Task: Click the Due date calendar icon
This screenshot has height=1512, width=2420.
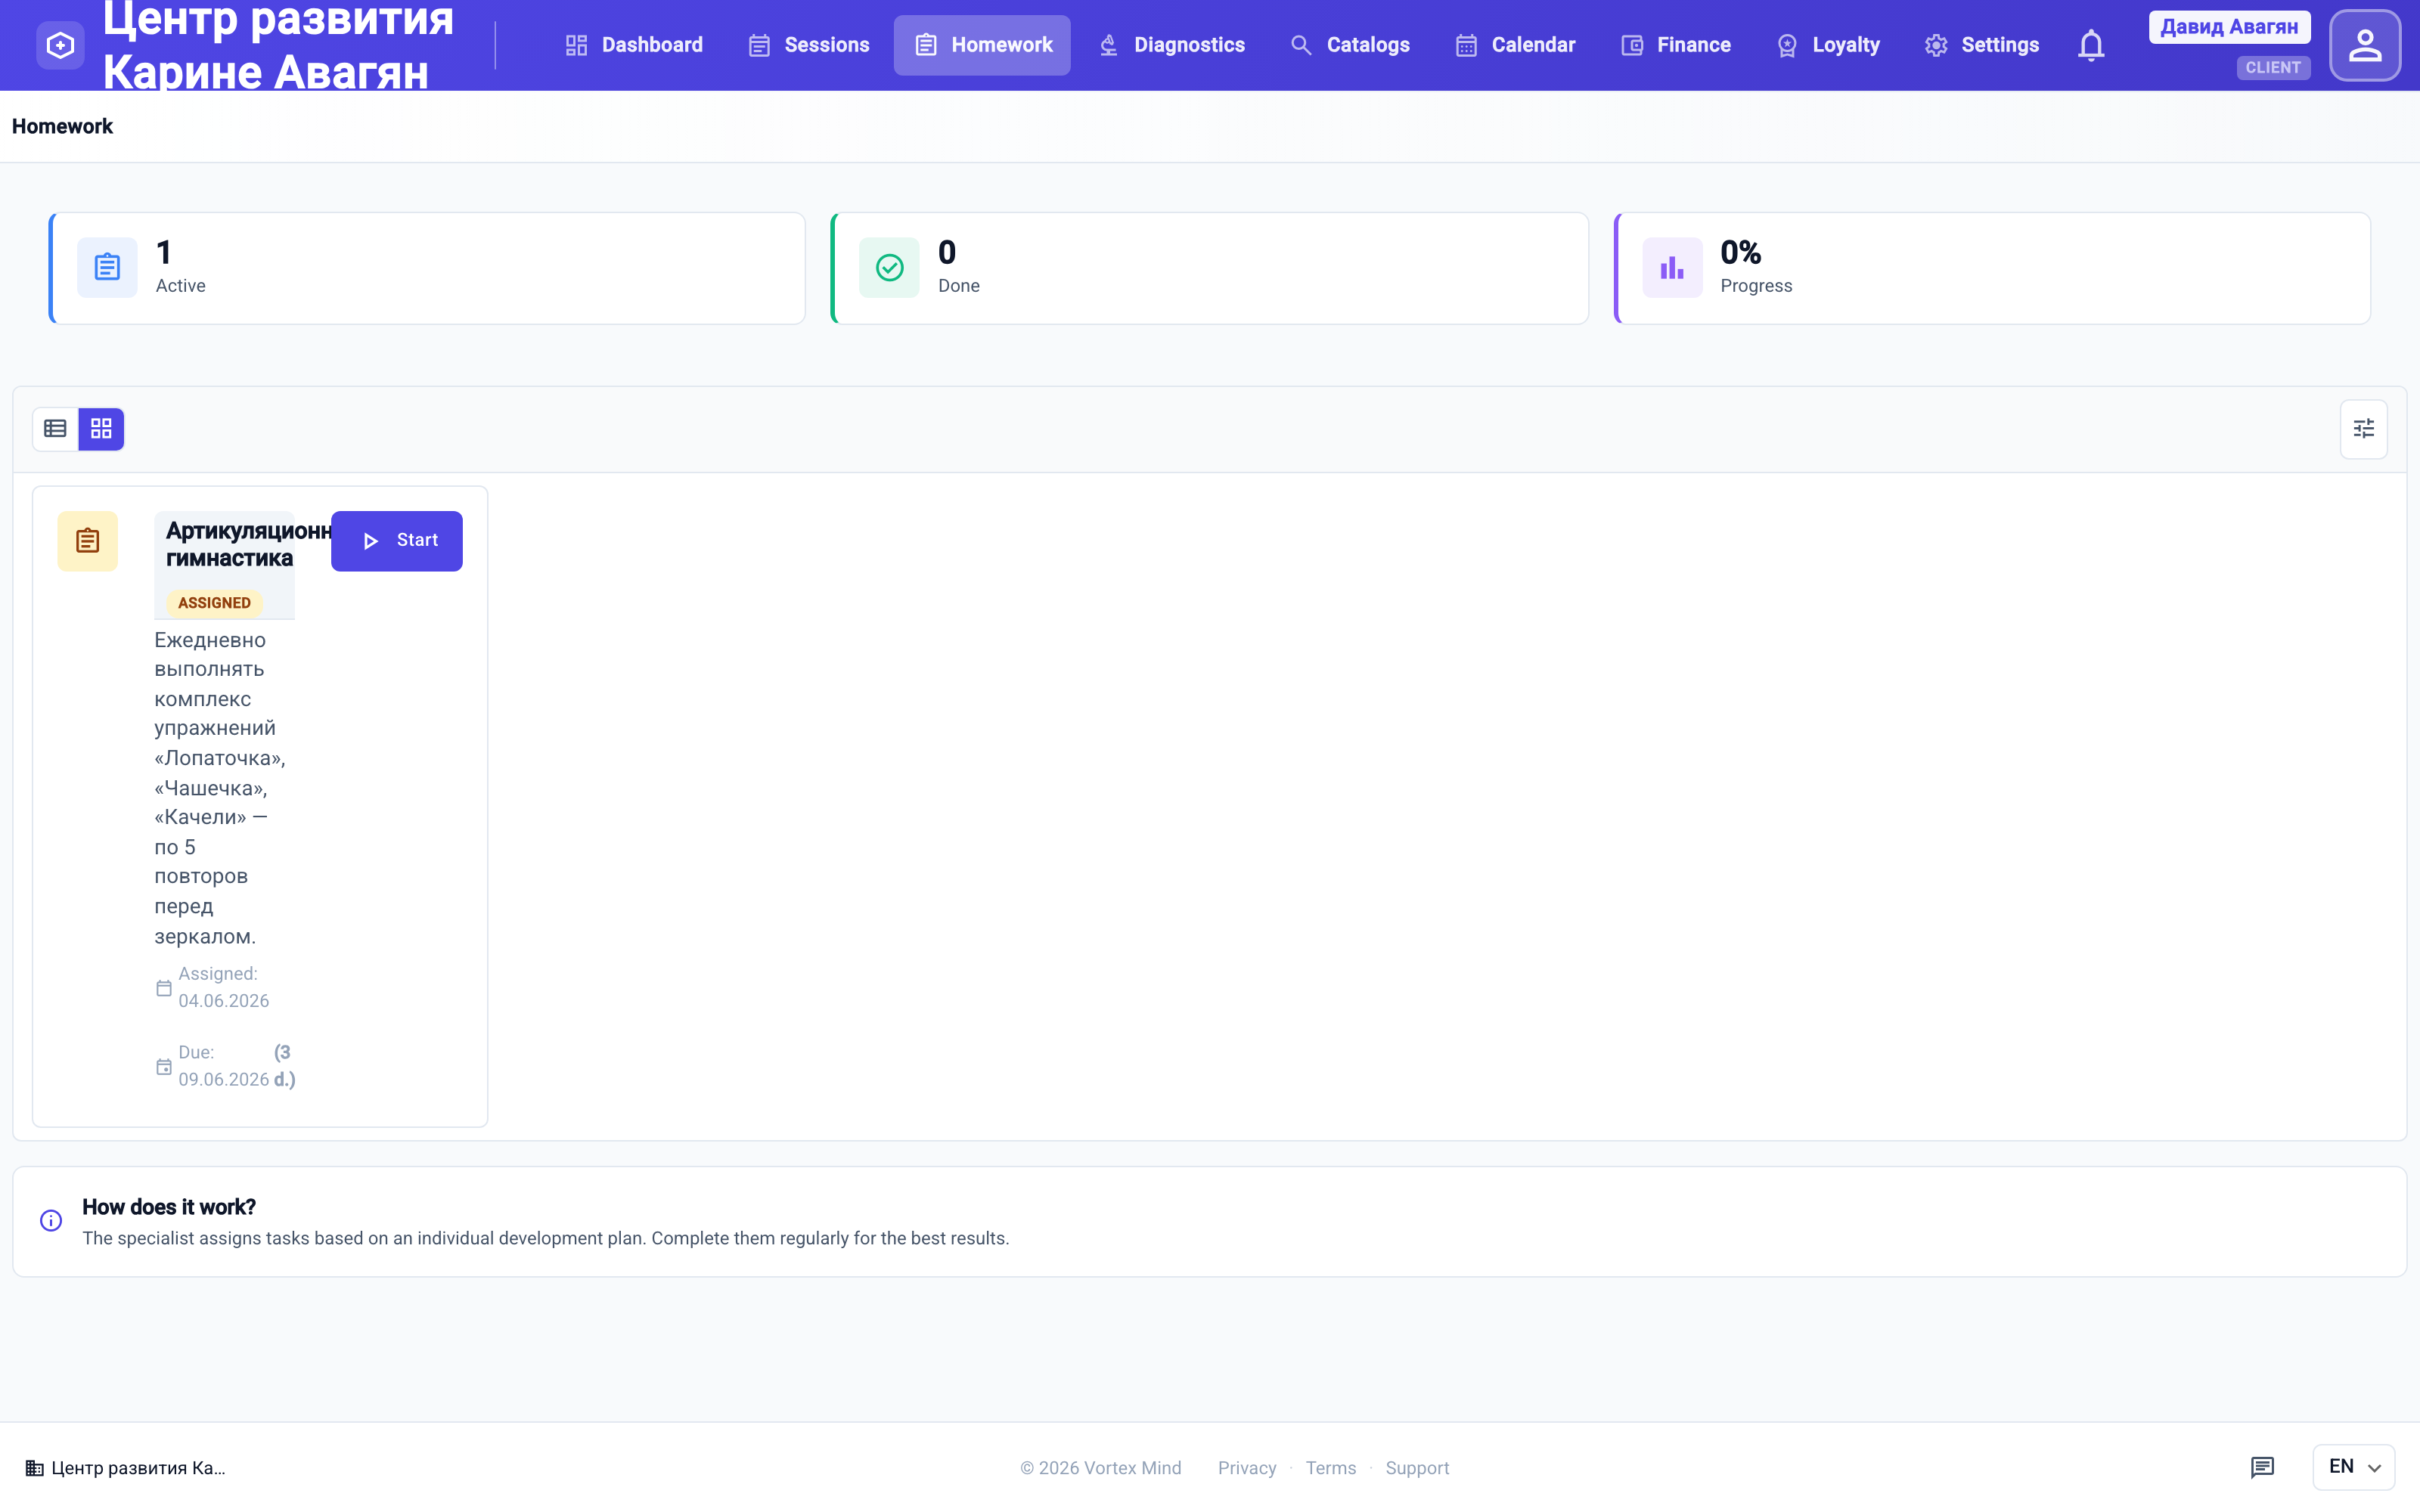Action: pos(164,1066)
